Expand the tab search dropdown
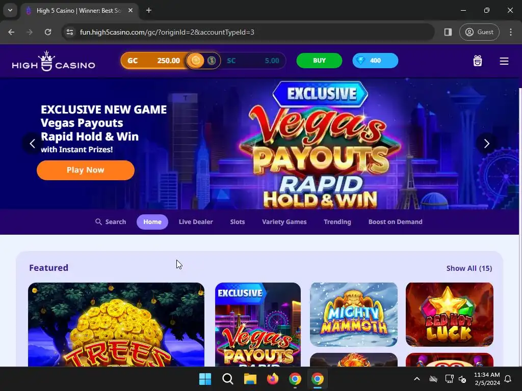The height and width of the screenshot is (391, 522). (10, 10)
